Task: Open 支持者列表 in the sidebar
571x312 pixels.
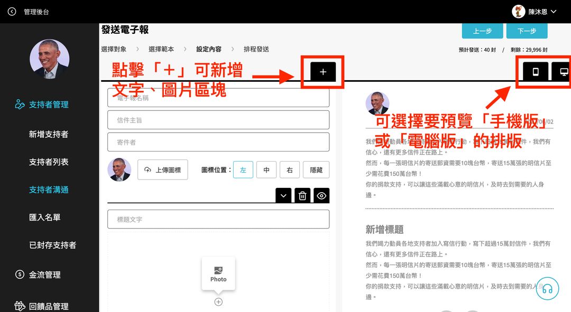Action: (49, 162)
